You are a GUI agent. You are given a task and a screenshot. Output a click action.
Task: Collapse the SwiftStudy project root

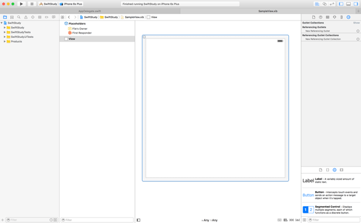tap(2, 23)
